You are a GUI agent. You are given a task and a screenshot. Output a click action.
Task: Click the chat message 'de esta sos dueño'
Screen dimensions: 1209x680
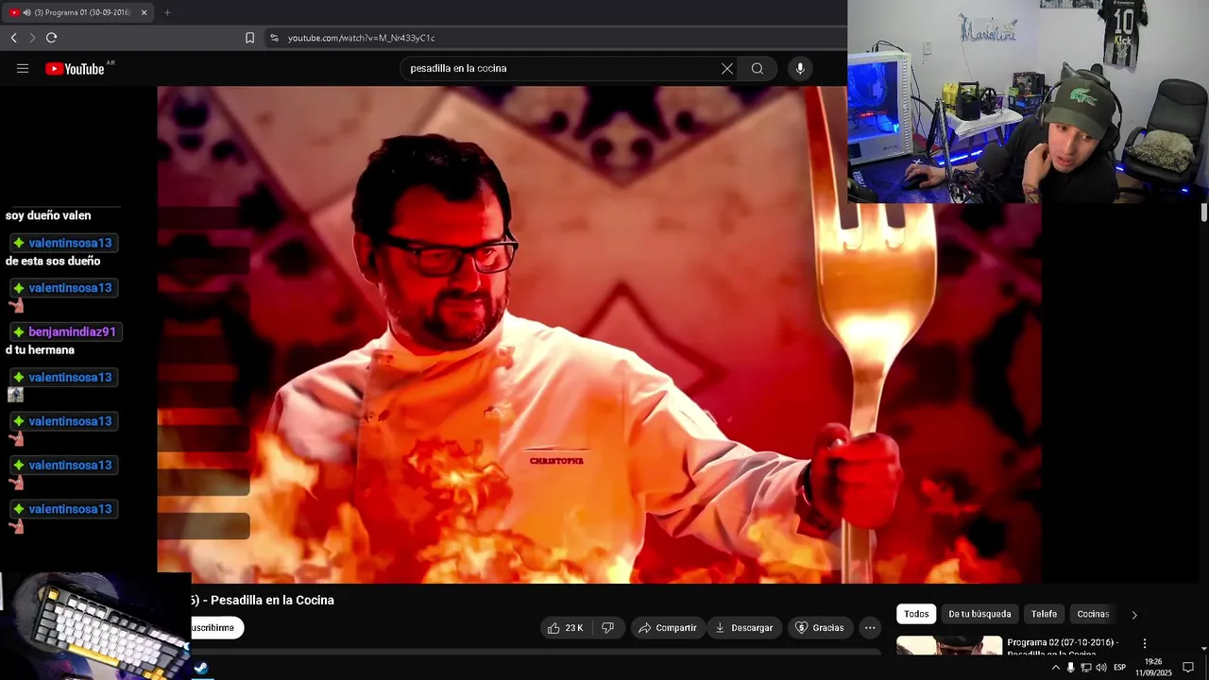(53, 262)
